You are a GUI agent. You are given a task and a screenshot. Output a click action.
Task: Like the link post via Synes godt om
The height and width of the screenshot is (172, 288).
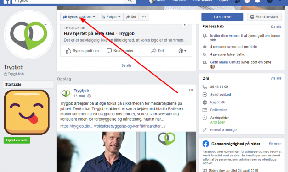[82, 51]
